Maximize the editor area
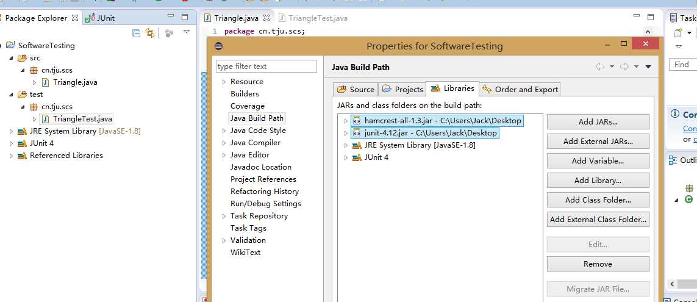The width and height of the screenshot is (697, 302). coord(651,17)
